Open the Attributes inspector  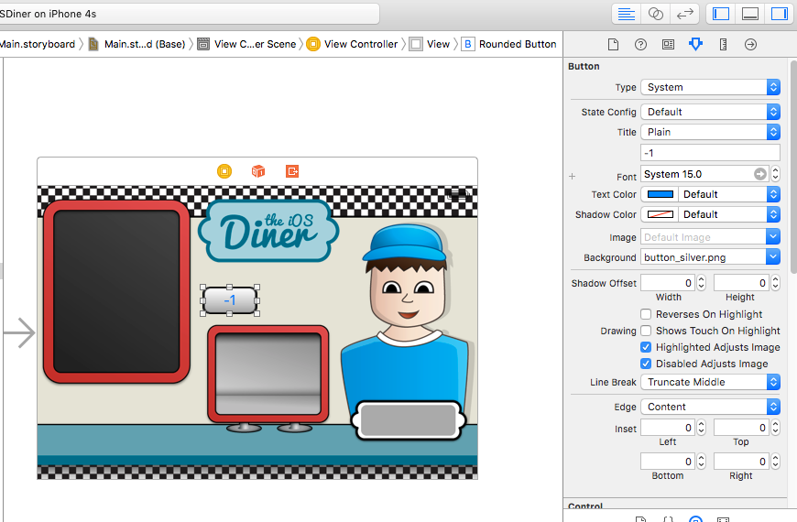tap(695, 44)
